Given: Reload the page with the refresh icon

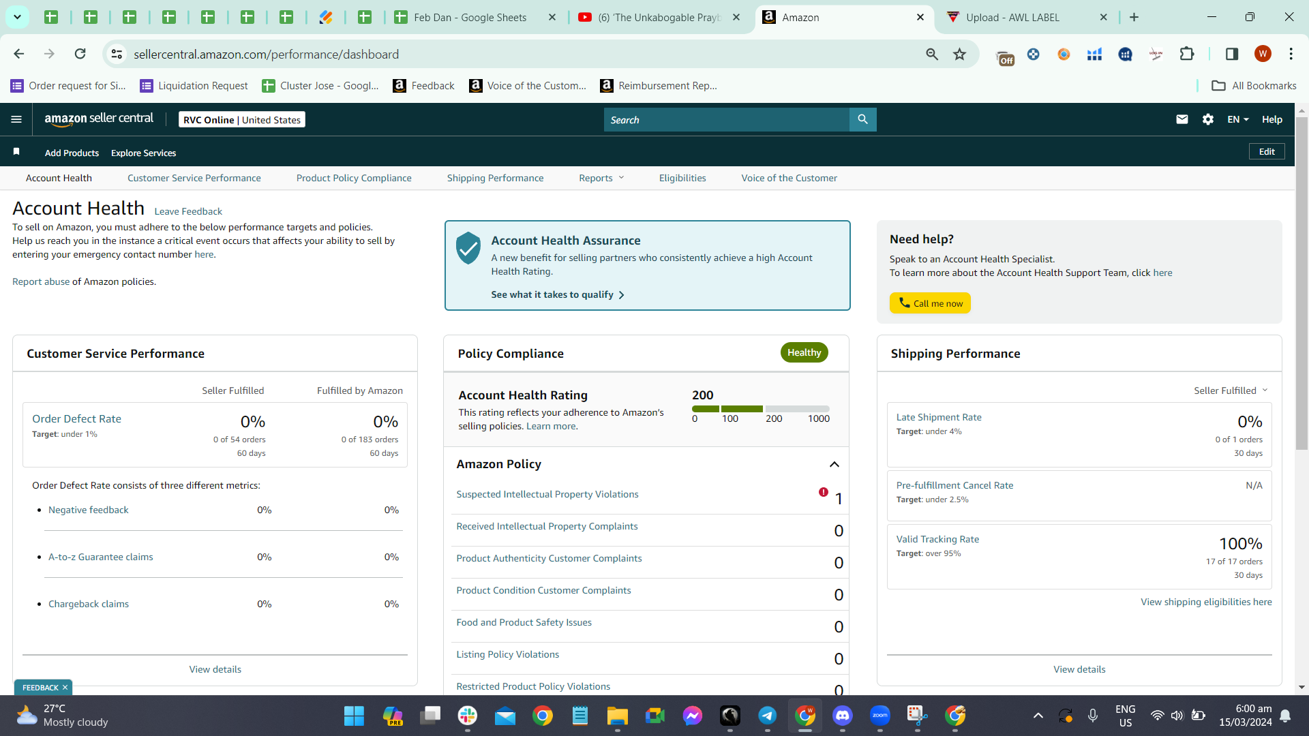Looking at the screenshot, I should pos(80,54).
